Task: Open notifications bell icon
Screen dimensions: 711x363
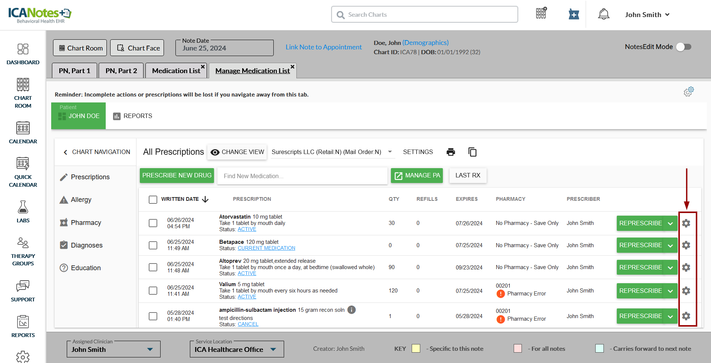Action: tap(603, 14)
